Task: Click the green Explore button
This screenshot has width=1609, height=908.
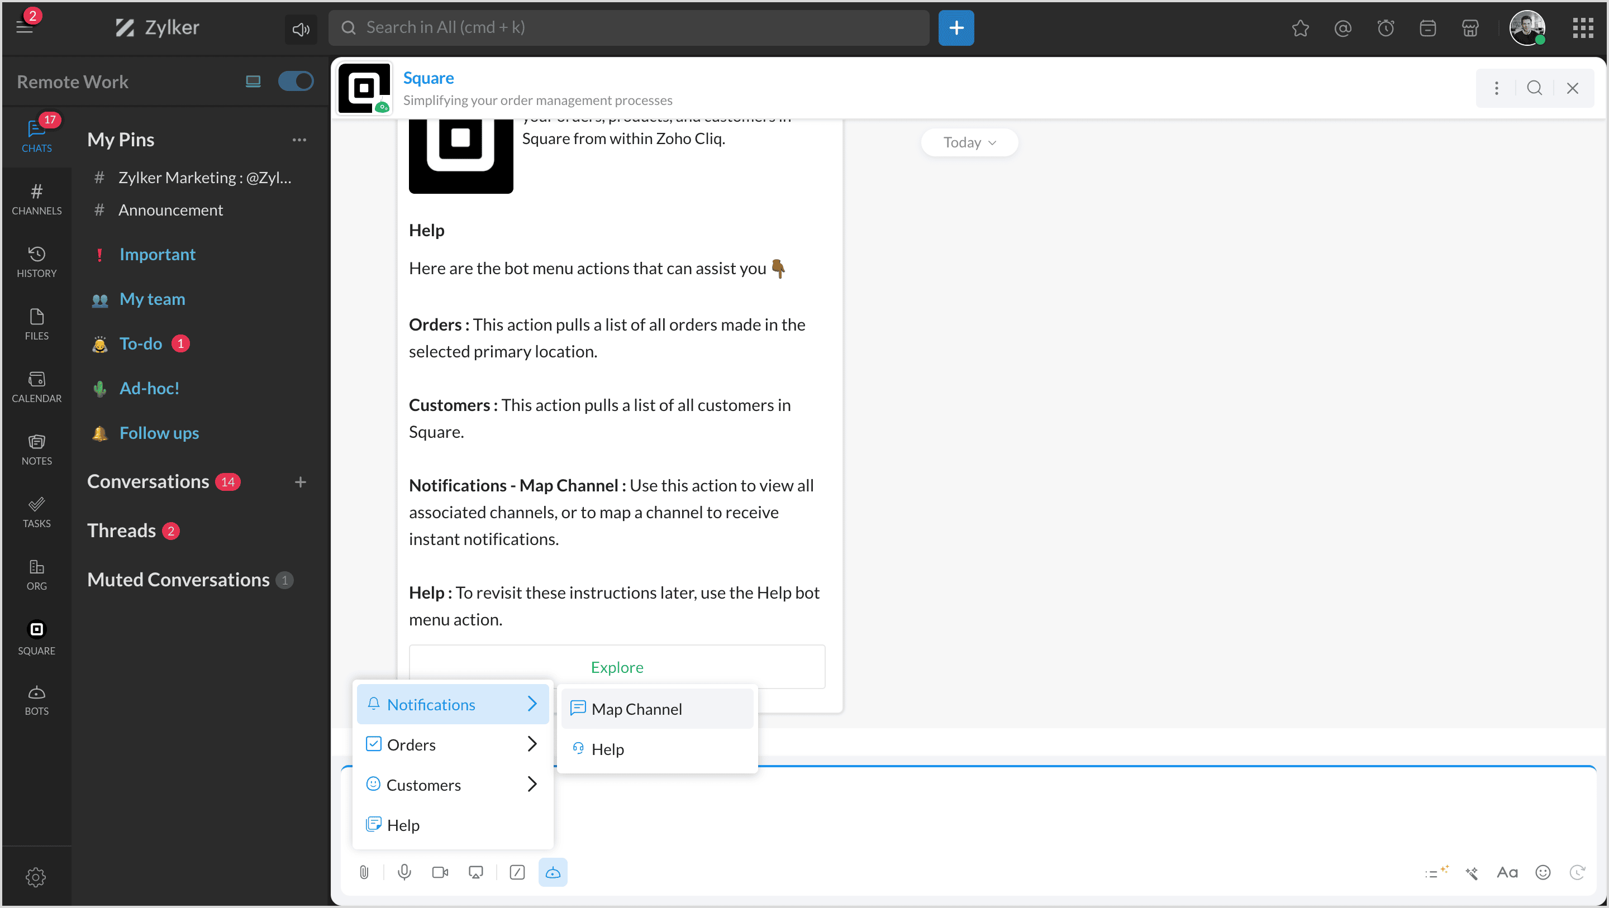Action: (616, 667)
